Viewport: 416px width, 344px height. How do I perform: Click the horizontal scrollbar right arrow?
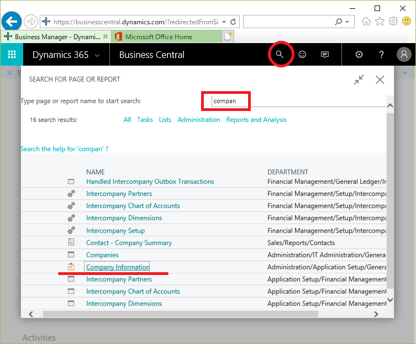[376, 314]
